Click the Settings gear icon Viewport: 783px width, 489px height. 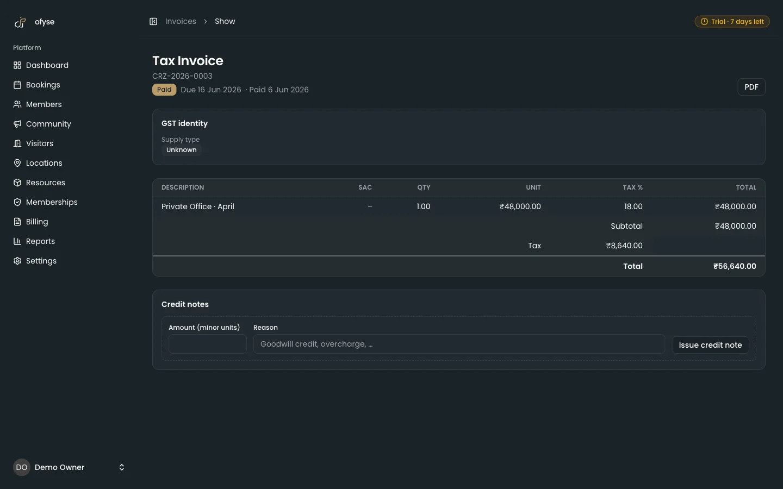pos(17,261)
